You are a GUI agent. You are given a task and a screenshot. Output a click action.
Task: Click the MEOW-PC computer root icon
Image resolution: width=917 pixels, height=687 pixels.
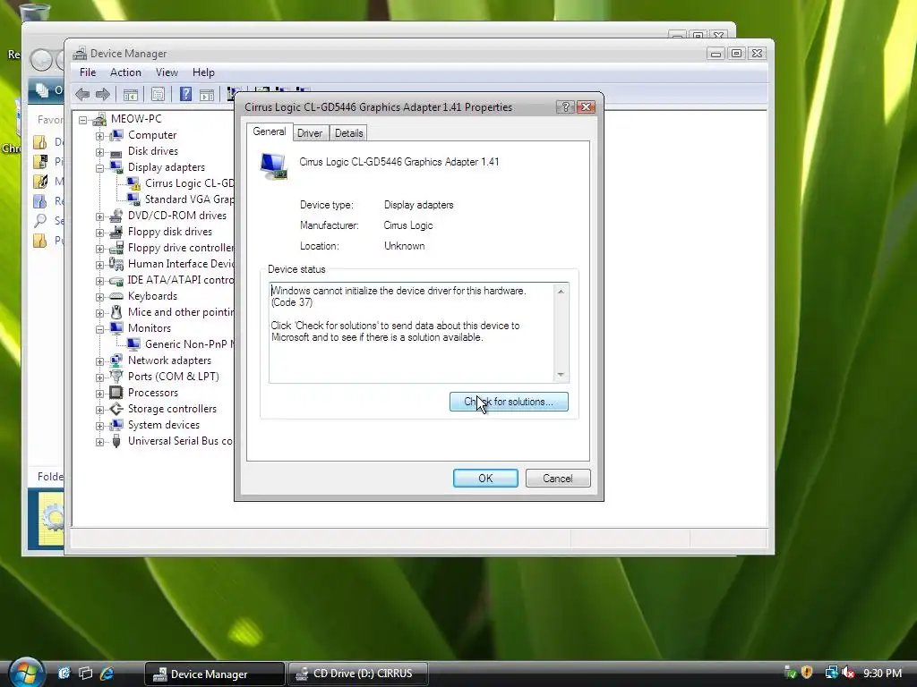click(x=99, y=119)
